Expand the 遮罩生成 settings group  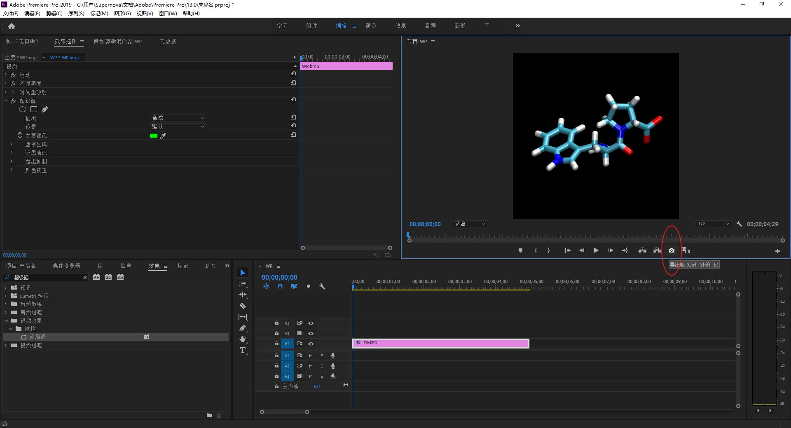point(11,144)
